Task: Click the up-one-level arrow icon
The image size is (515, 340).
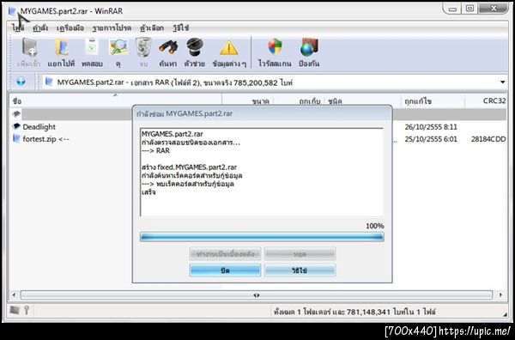Action: (x=21, y=82)
